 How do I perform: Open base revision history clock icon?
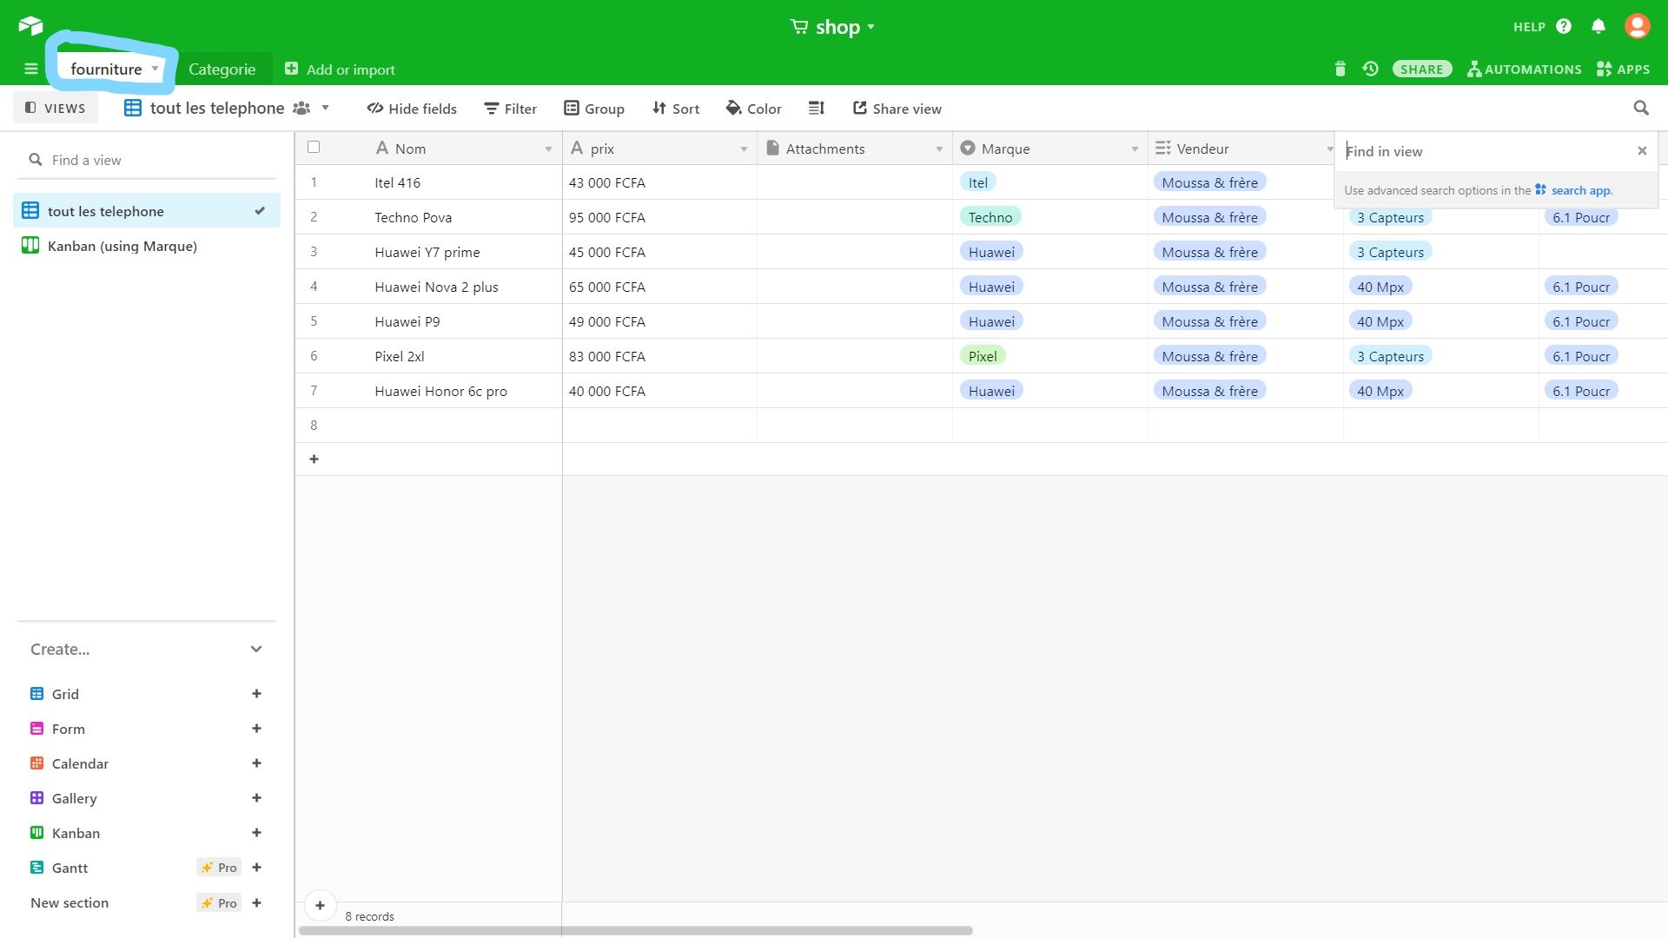point(1371,69)
